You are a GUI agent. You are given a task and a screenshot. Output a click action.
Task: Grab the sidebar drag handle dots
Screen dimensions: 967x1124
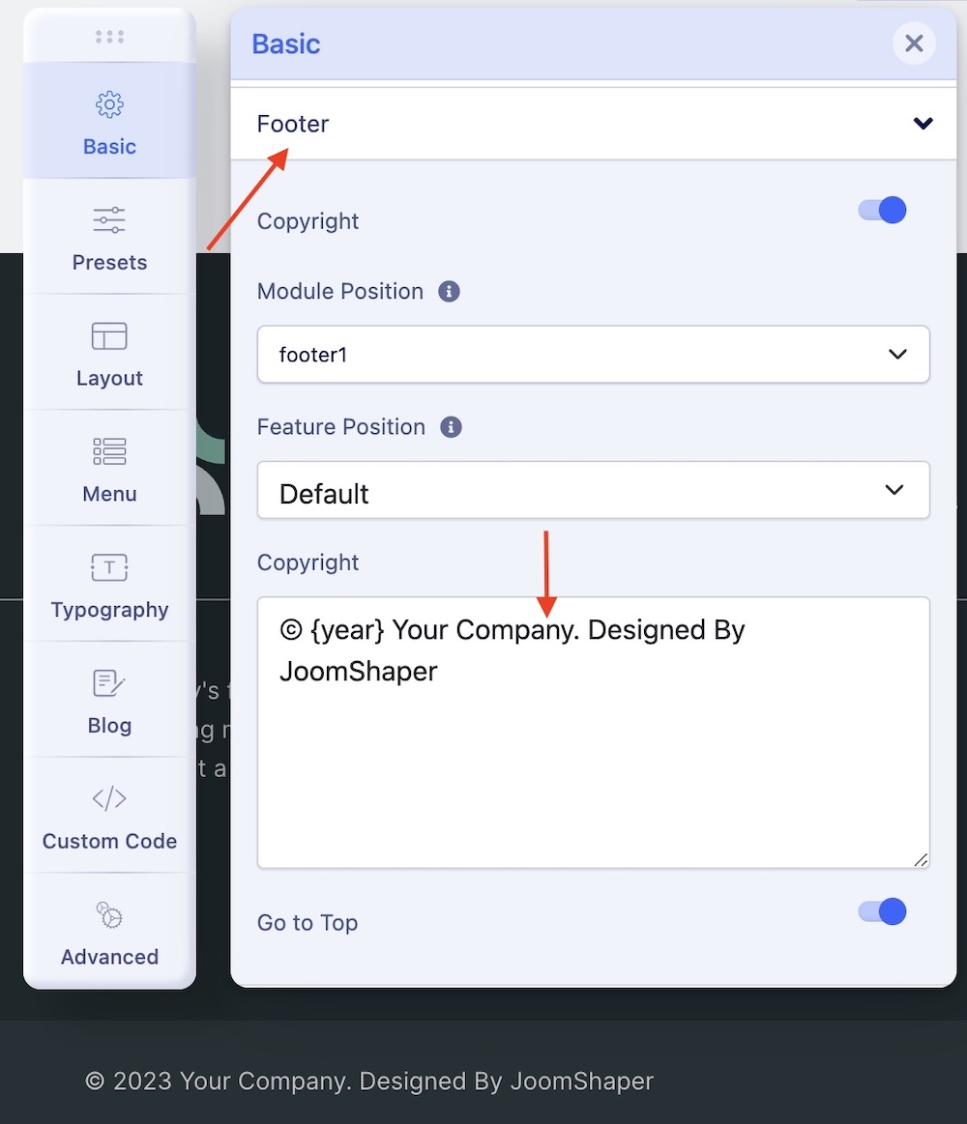click(109, 37)
